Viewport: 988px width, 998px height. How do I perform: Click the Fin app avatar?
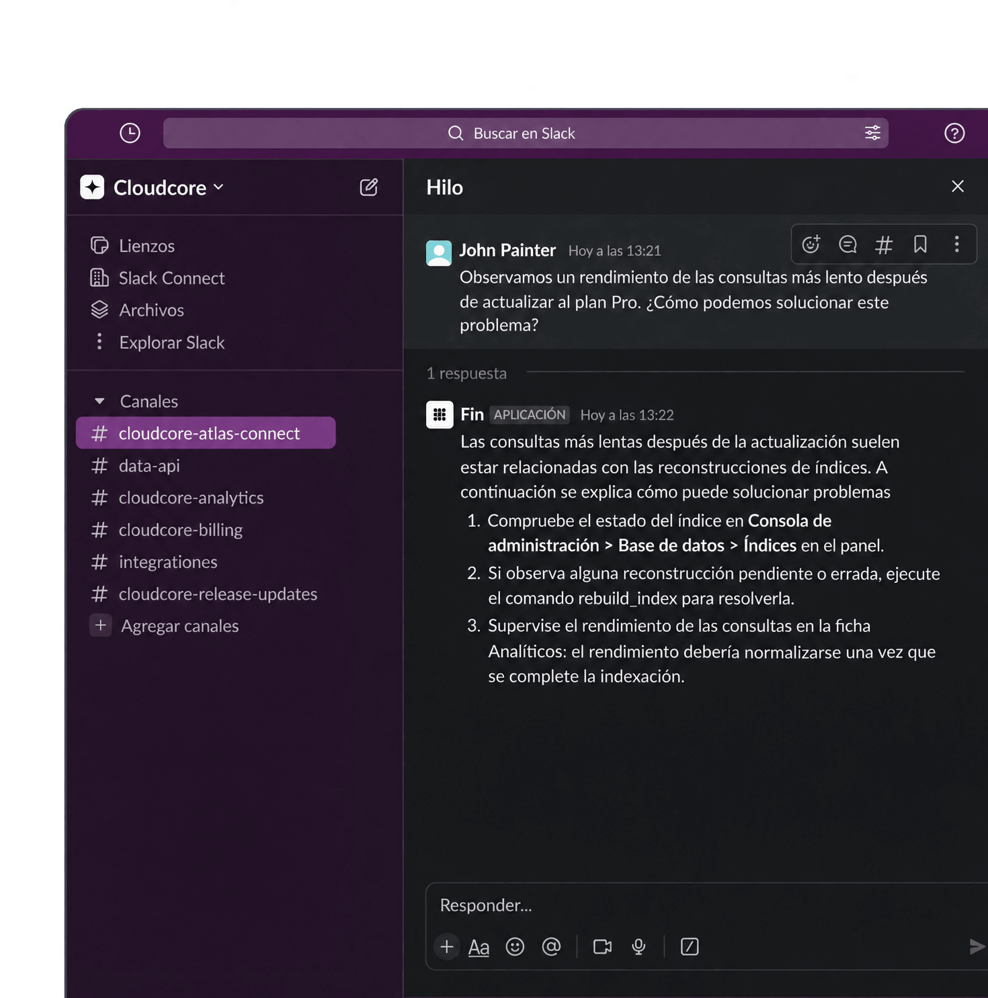coord(440,414)
